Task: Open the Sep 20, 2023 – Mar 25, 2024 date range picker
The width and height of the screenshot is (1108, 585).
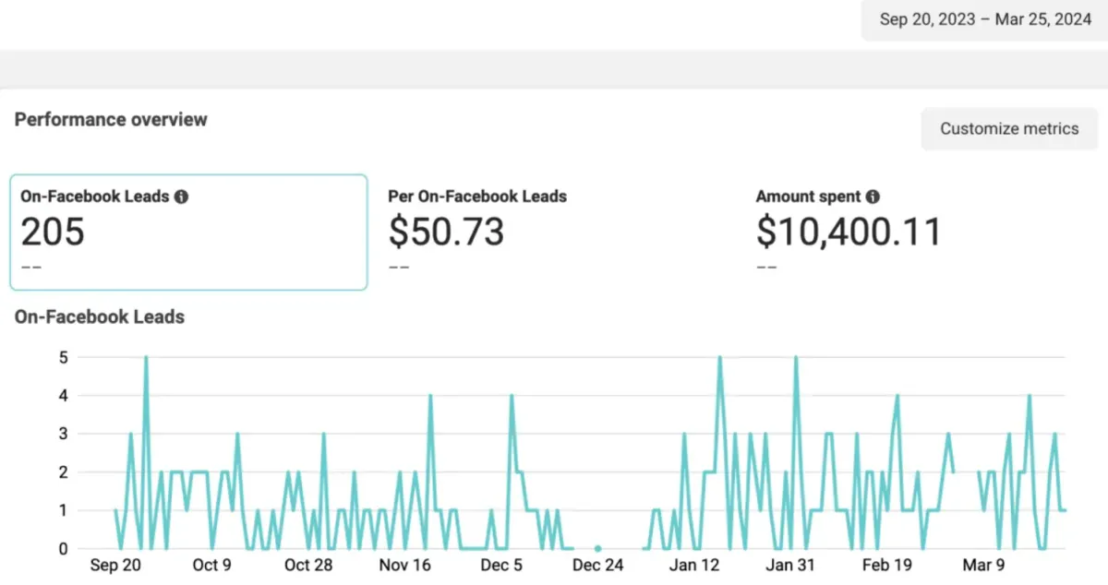Action: (x=984, y=20)
